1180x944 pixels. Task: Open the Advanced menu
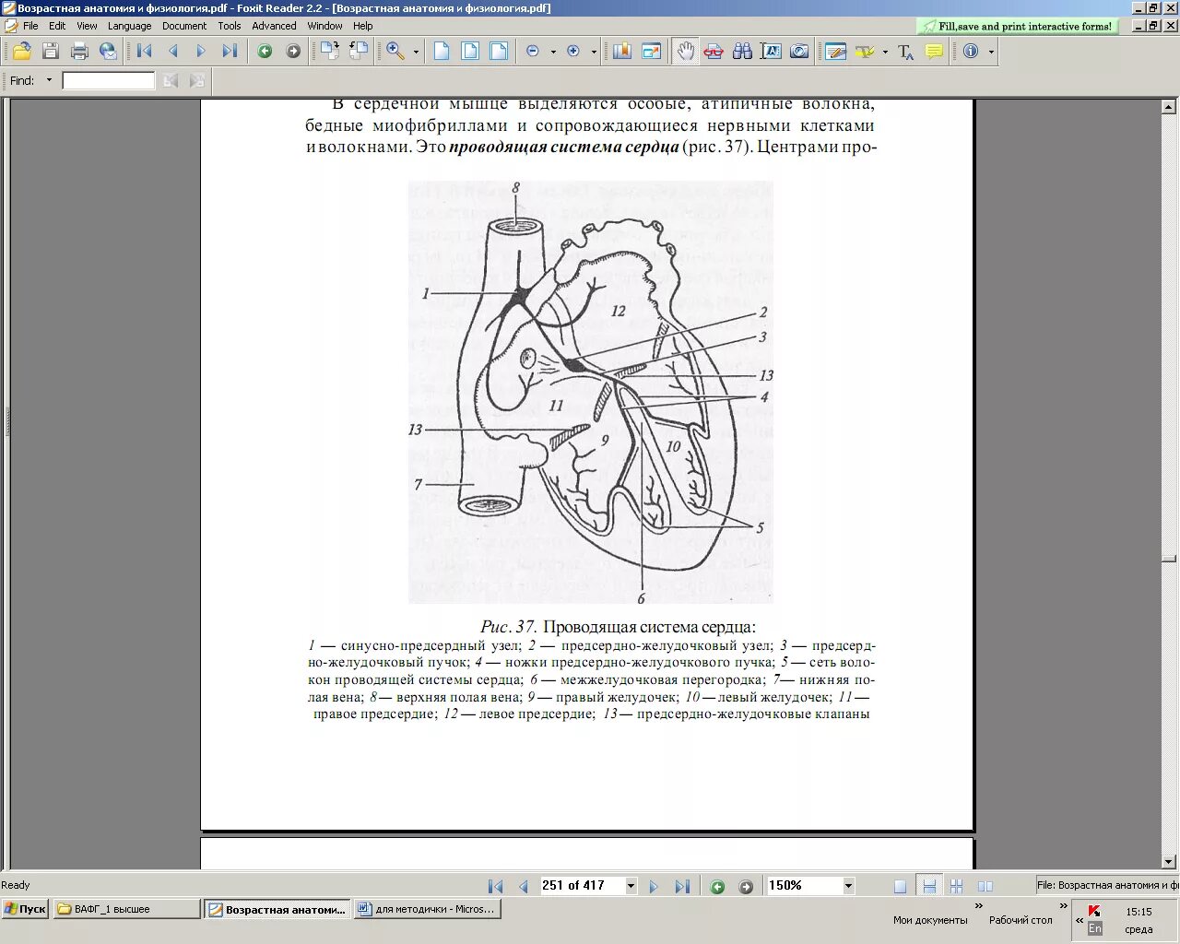coord(275,26)
